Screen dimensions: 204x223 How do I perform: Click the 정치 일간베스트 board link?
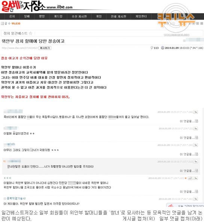pos(15,33)
